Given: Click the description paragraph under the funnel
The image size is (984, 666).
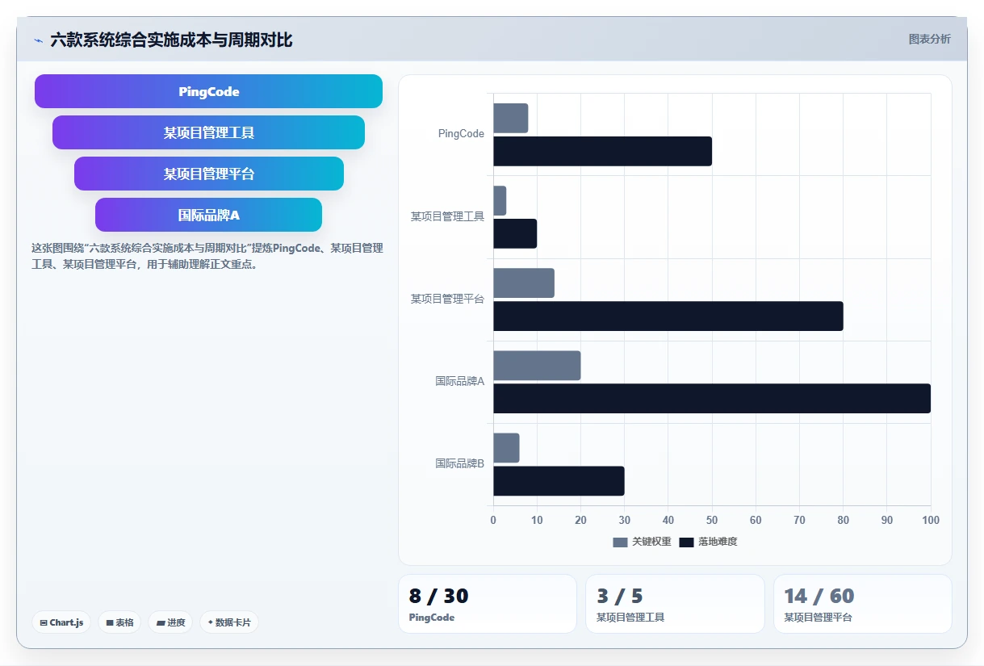Looking at the screenshot, I should 207,256.
